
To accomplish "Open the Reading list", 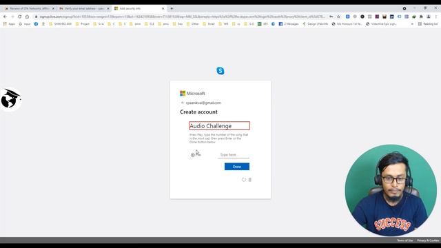I will (x=428, y=24).
